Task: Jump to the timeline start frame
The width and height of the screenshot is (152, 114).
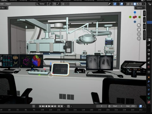Action: 40,106
